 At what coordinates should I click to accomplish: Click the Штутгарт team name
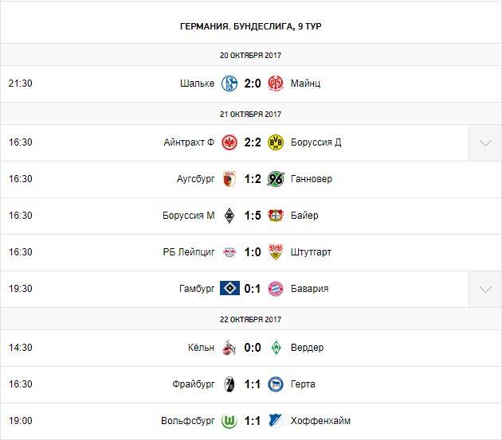312,252
